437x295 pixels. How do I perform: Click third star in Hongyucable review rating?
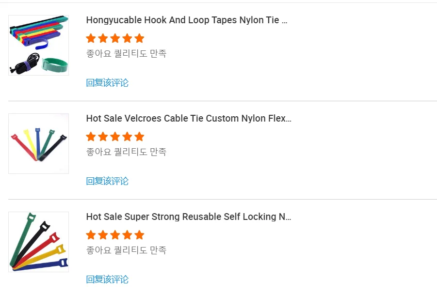click(115, 38)
